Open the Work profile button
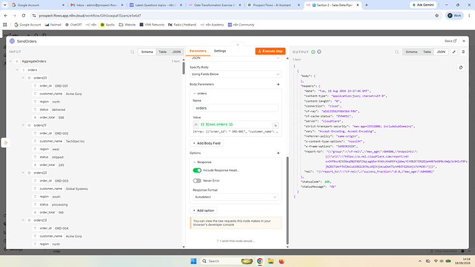Screen dimensions: 475x267 (454, 15)
